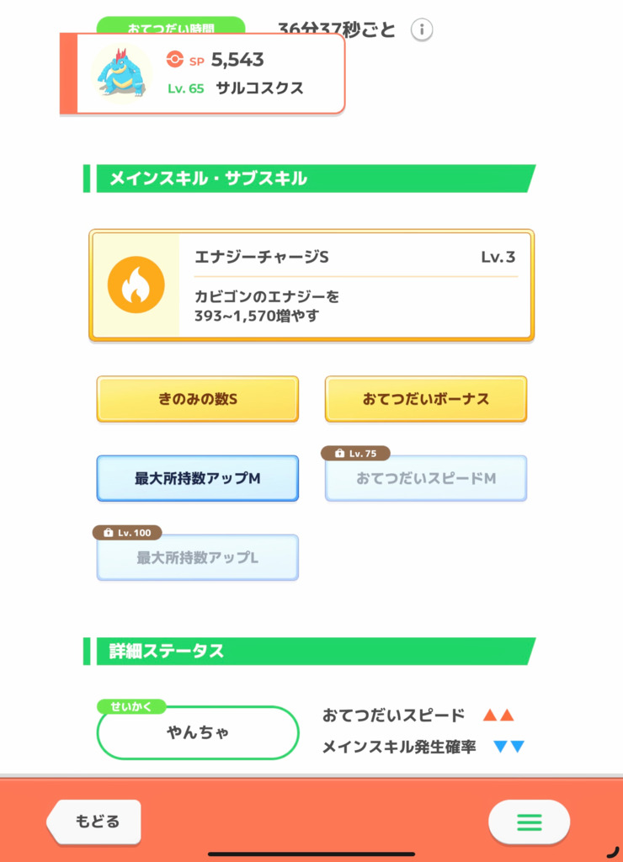Tap the lock icon on Lv. 75 badge
This screenshot has width=623, height=862.
pyautogui.click(x=339, y=454)
